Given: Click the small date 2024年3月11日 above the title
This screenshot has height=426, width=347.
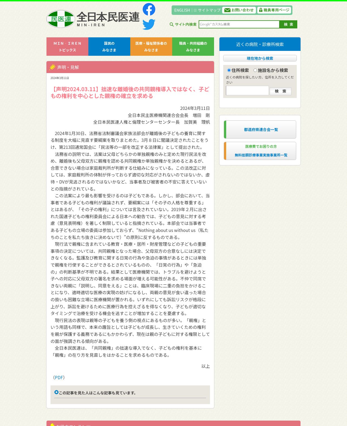Looking at the screenshot, I should coord(60,78).
